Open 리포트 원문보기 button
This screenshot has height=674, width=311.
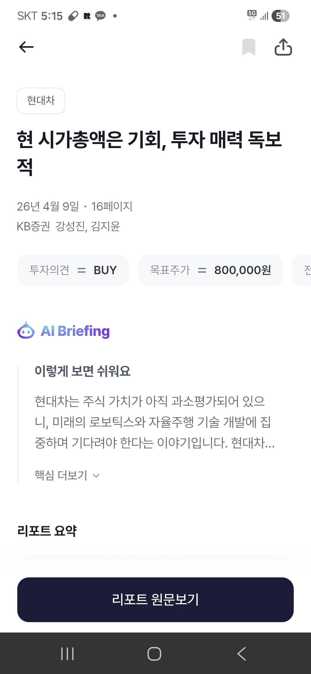(155, 599)
